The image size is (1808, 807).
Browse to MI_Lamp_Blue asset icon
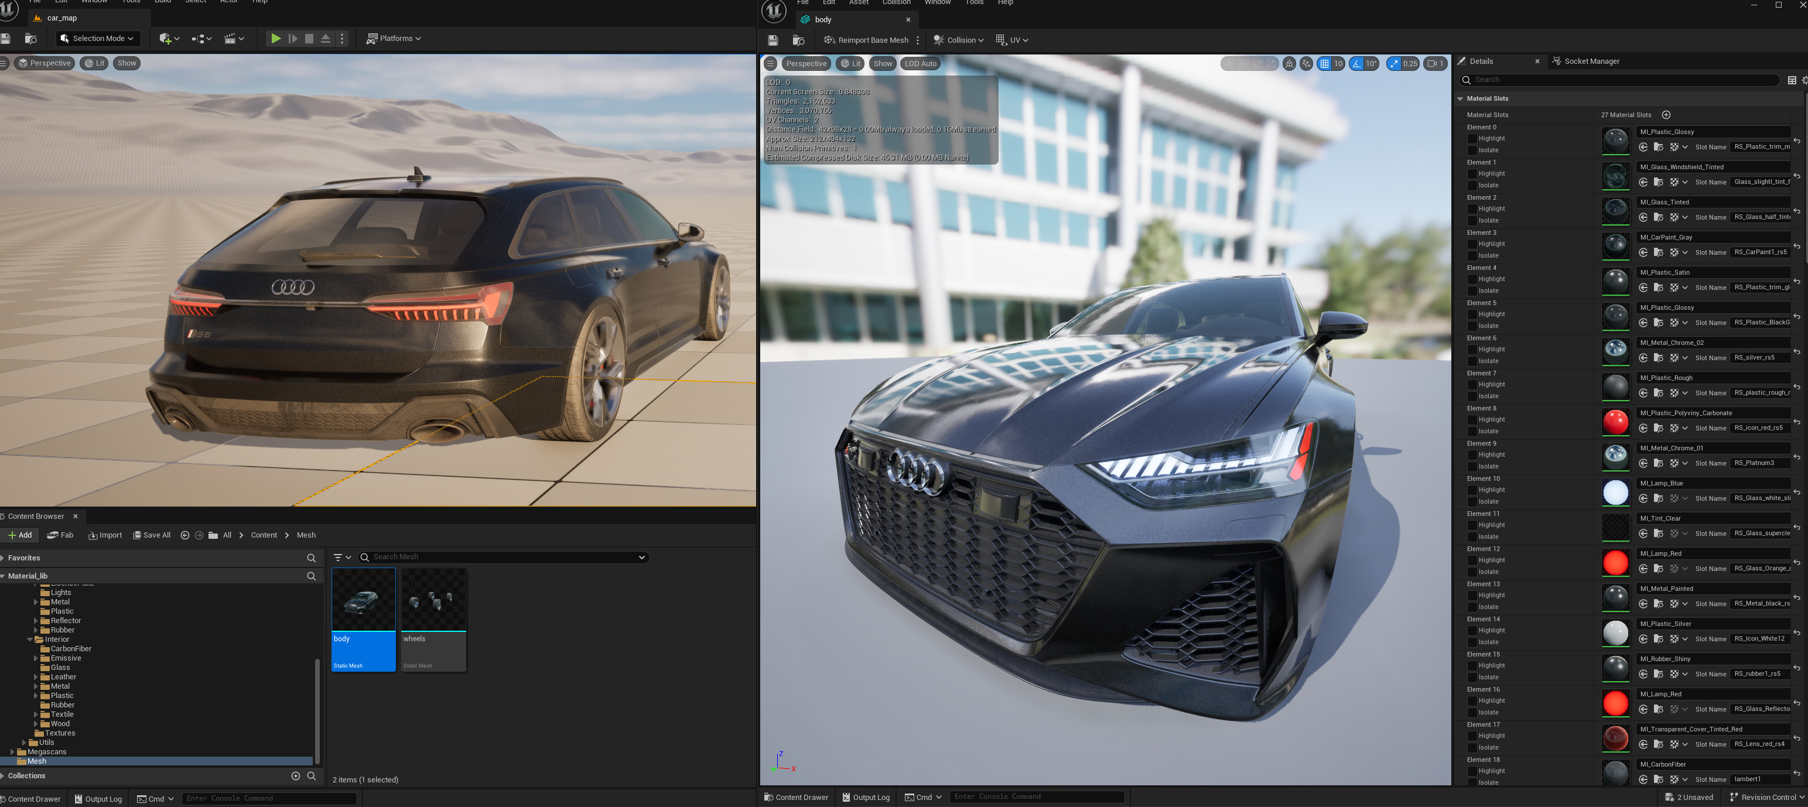1658,498
